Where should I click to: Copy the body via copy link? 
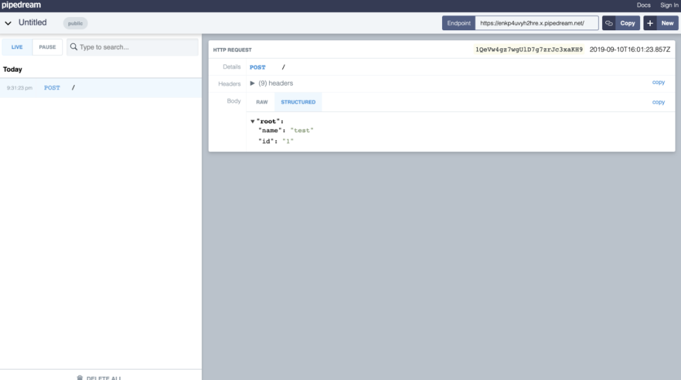click(x=658, y=102)
